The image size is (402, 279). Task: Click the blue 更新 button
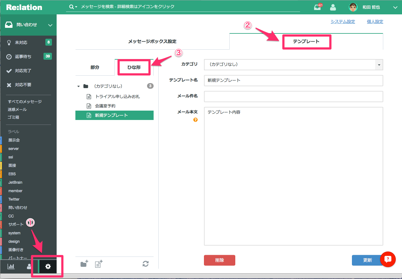[368, 260]
